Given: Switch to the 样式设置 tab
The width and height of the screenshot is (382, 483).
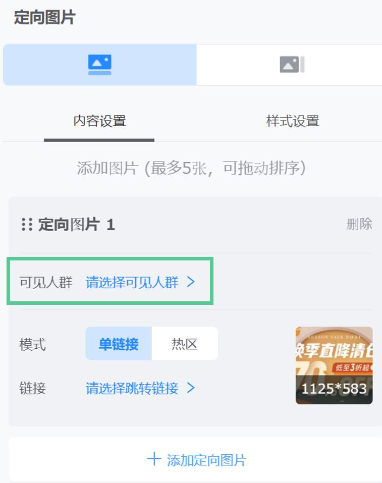Looking at the screenshot, I should click(x=292, y=121).
